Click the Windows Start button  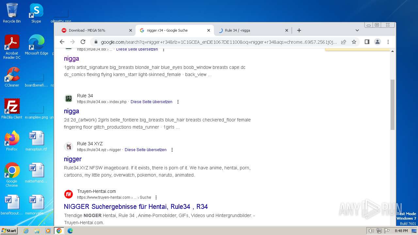9,231
